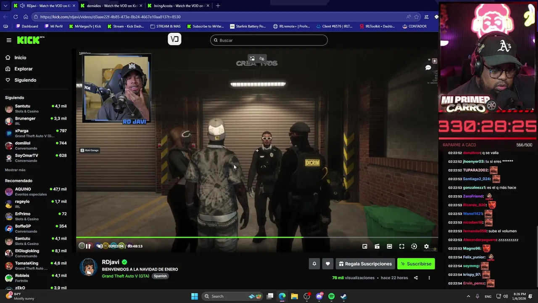Screen dimensions: 538x303
Task: Open ElGlogloking recommended channel
Action: (36, 253)
